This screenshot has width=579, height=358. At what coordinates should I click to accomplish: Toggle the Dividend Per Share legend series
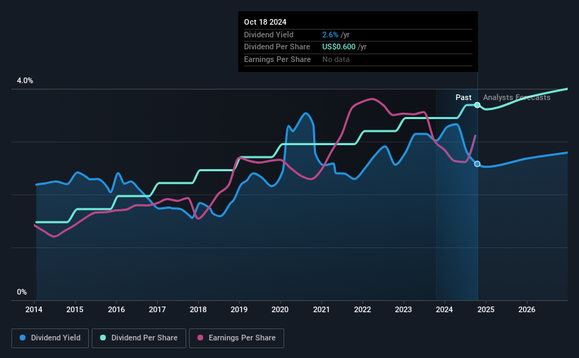[x=139, y=338]
